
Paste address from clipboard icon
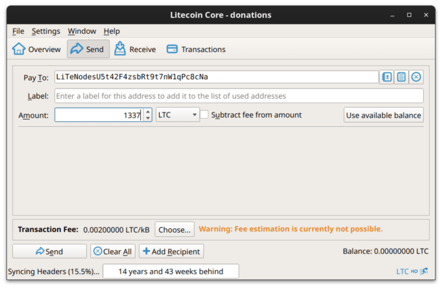(401, 77)
